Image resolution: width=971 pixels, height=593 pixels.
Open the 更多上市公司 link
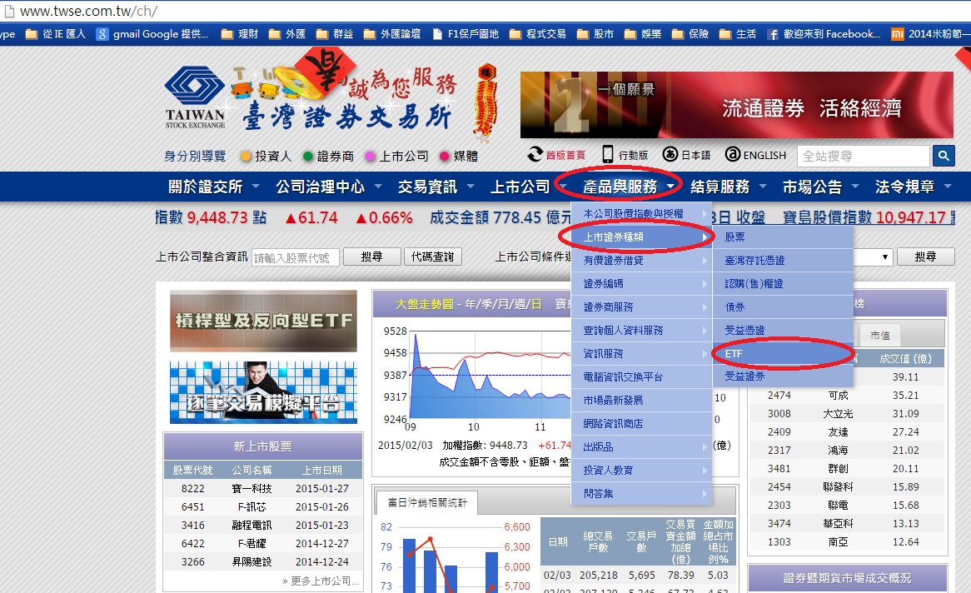321,581
